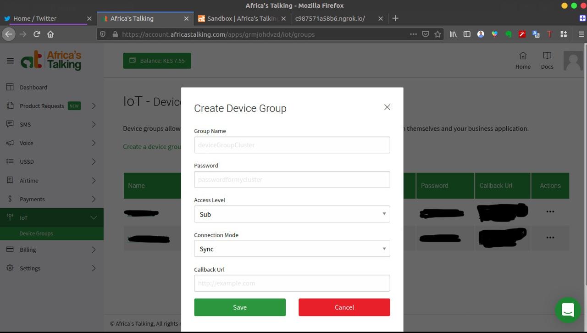The width and height of the screenshot is (587, 333).
Task: Open Firefox library icon
Action: (453, 34)
